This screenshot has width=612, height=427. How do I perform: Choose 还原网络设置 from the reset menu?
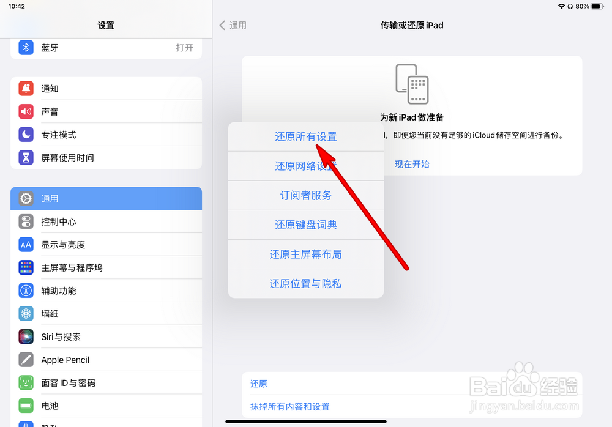tap(305, 166)
